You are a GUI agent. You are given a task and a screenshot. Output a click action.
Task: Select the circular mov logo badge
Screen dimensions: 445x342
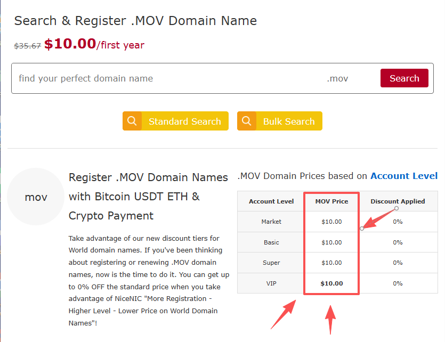click(x=36, y=197)
